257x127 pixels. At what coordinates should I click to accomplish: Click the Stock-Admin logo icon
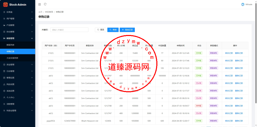pyautogui.click(x=6, y=4)
